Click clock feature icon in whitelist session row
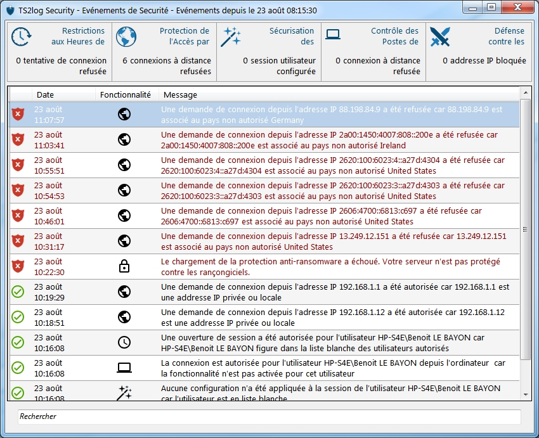 124,342
